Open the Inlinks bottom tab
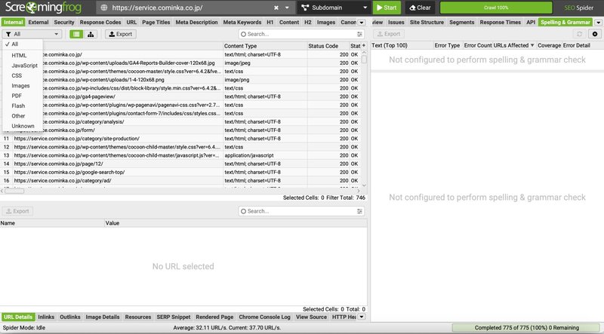604x334 pixels. click(45, 317)
